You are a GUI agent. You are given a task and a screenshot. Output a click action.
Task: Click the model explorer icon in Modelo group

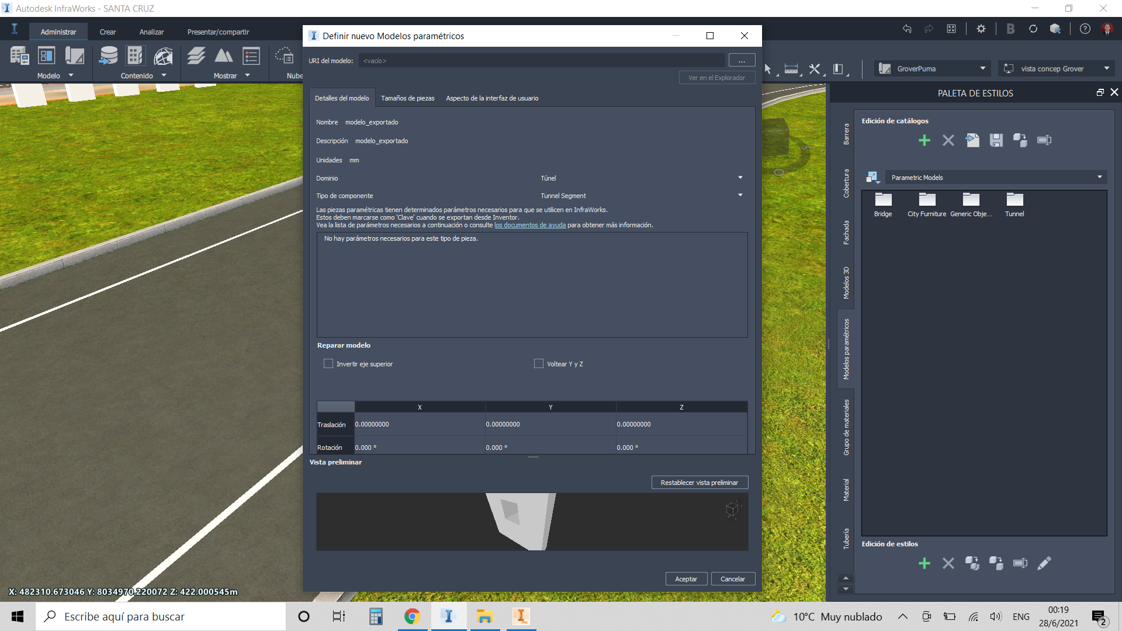pos(46,56)
